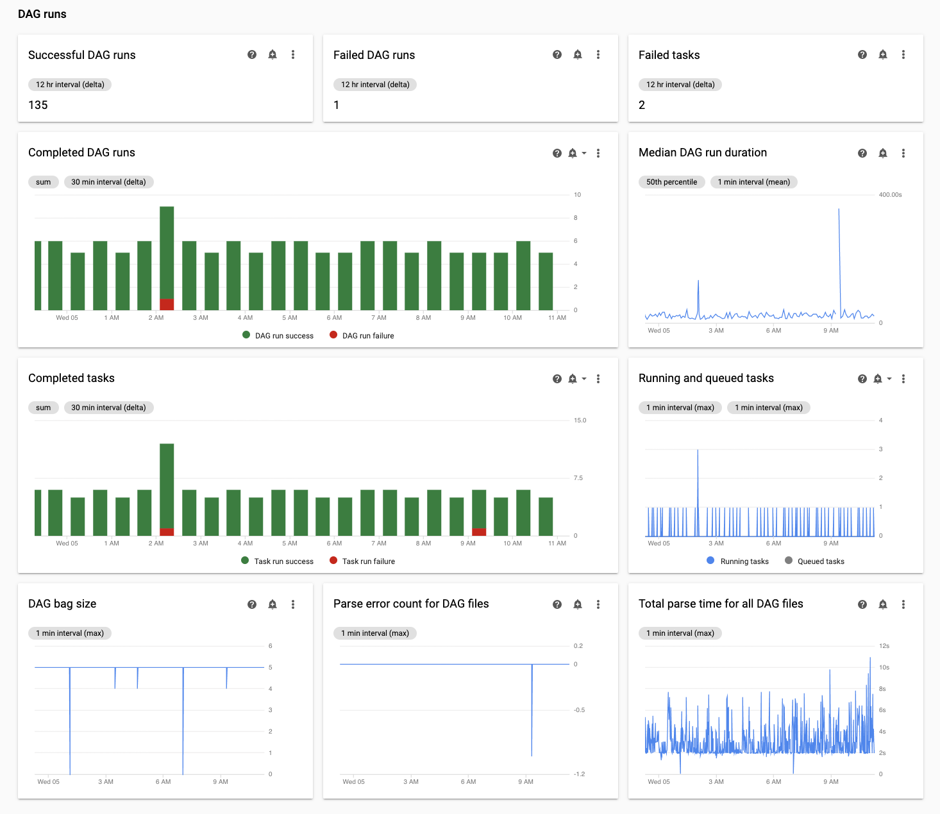Click 1 min interval chip on Total parse time
940x814 pixels.
coord(680,633)
